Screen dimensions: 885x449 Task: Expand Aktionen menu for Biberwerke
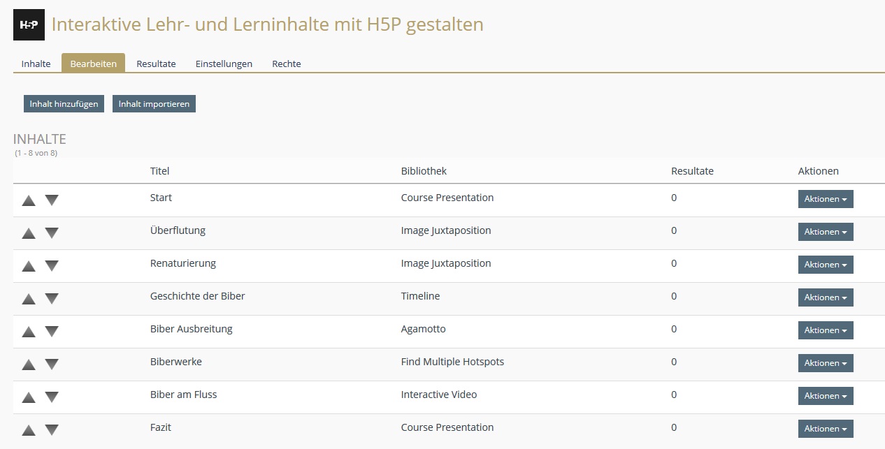[825, 363]
